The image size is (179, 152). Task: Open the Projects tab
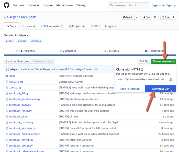click(x=77, y=26)
